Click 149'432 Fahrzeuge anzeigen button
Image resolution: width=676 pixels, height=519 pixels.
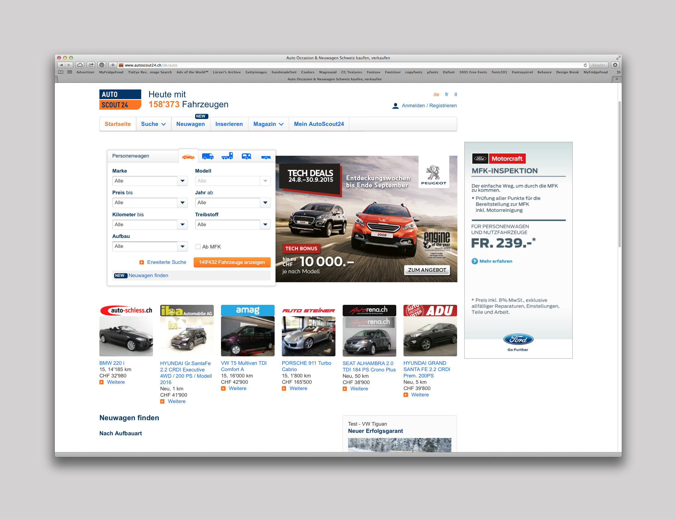click(232, 262)
